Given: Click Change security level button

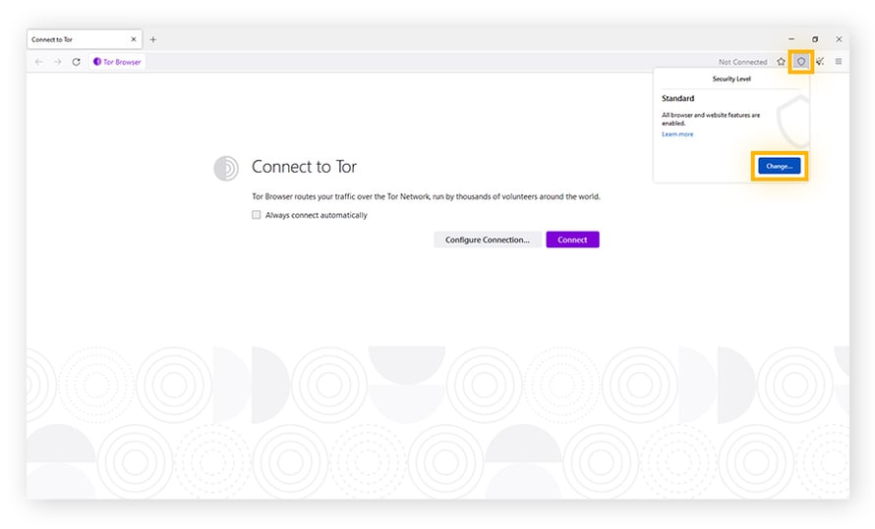Looking at the screenshot, I should coord(779,166).
